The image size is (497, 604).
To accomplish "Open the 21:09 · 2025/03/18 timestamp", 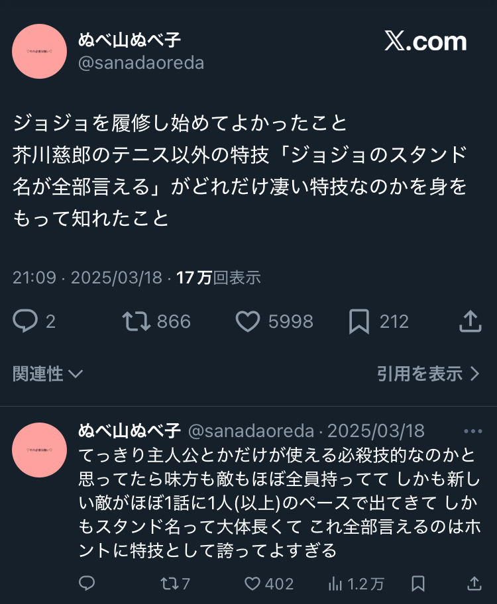I will point(87,277).
